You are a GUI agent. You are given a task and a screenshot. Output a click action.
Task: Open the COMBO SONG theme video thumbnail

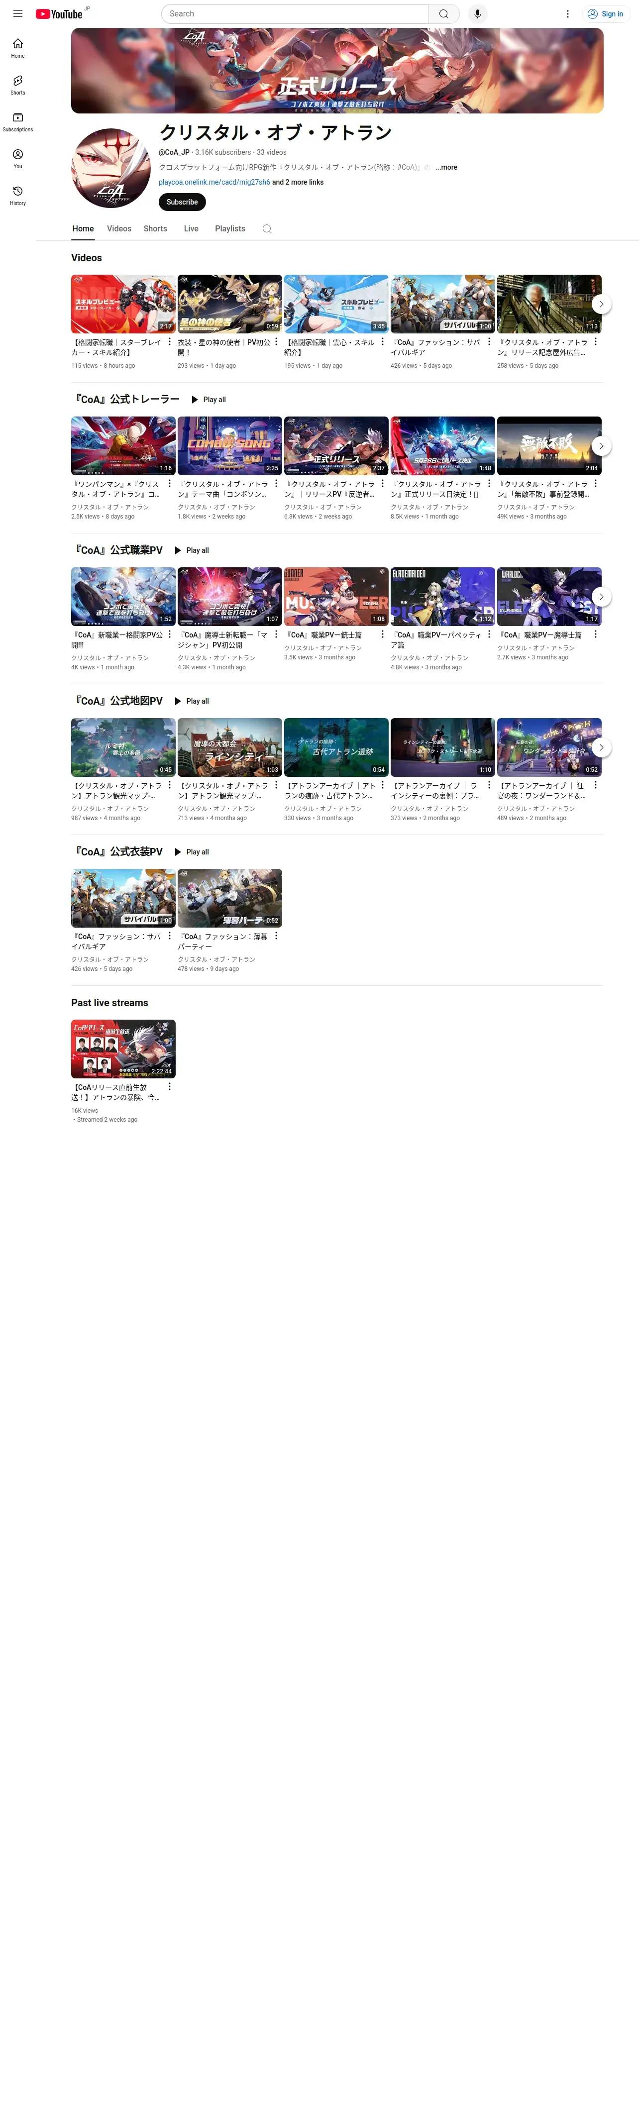tap(229, 445)
